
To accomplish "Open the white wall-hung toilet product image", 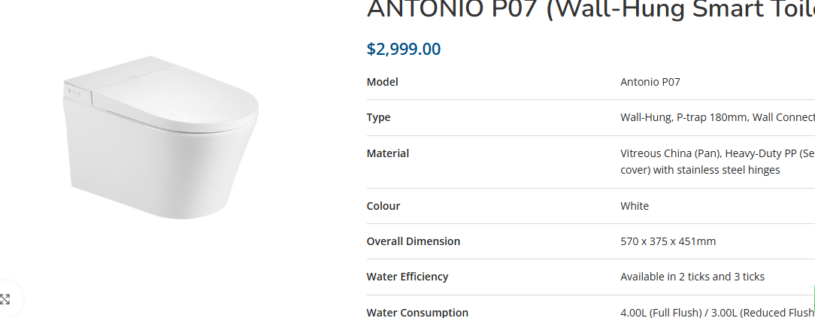I will pyautogui.click(x=160, y=139).
